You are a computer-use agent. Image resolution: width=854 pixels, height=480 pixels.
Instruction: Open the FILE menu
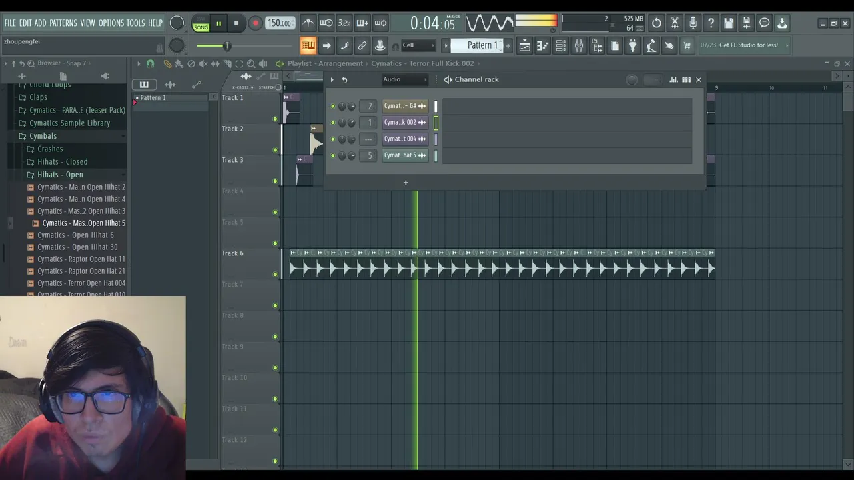pyautogui.click(x=10, y=23)
